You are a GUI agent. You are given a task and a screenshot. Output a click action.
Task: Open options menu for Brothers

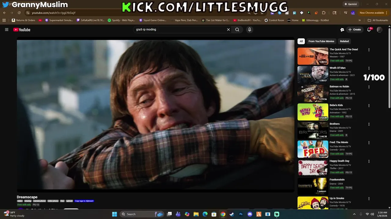pyautogui.click(x=369, y=124)
